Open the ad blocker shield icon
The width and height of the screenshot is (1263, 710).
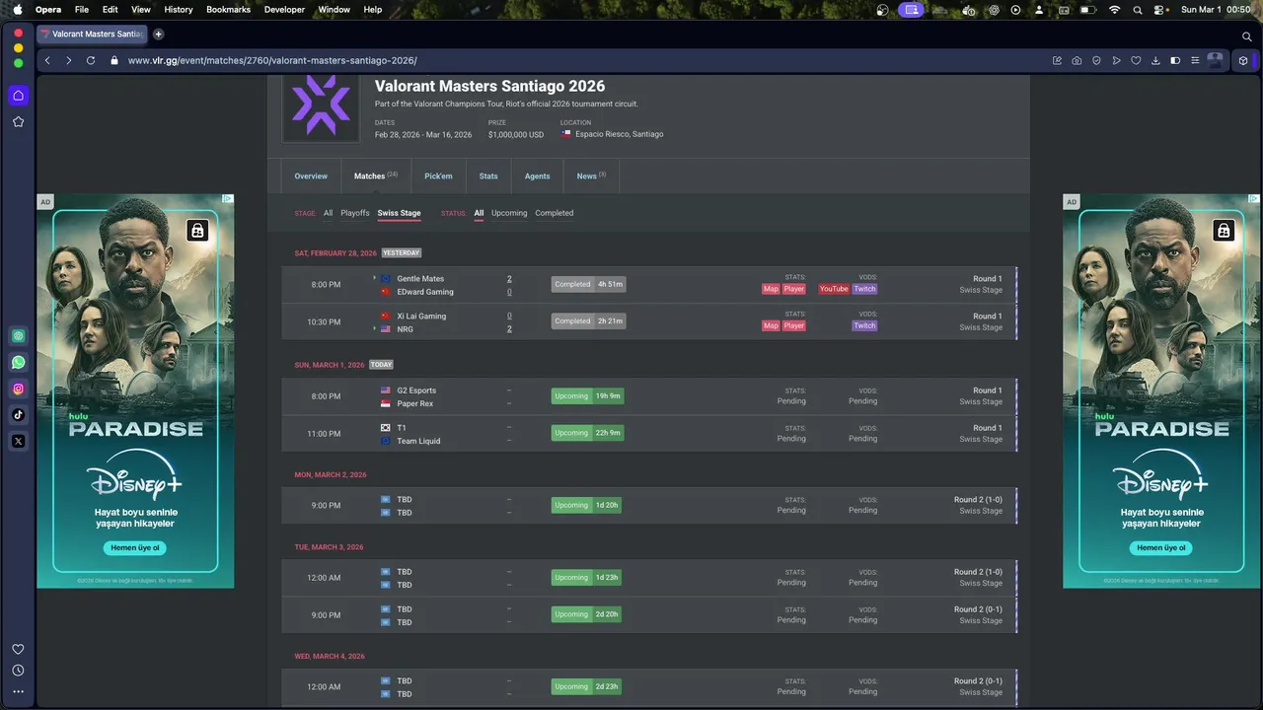tap(1096, 60)
